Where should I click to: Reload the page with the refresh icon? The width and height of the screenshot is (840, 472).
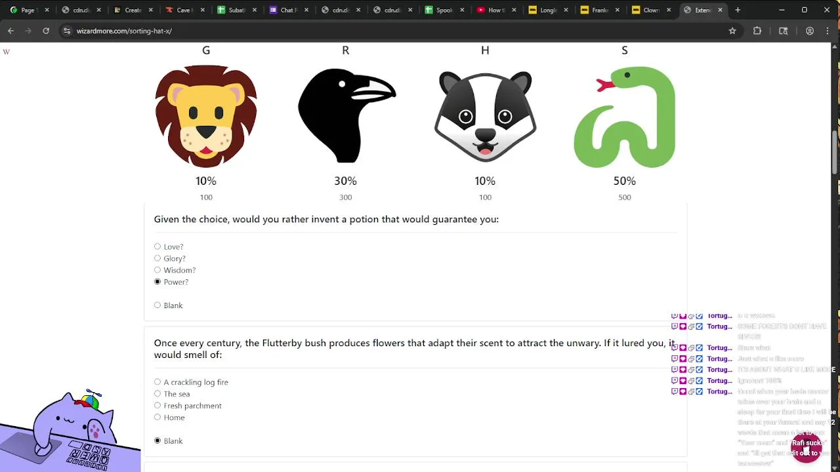pyautogui.click(x=46, y=31)
